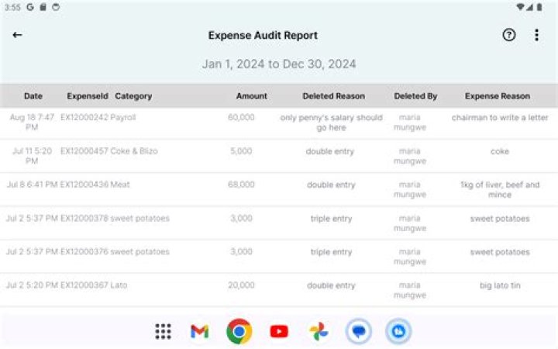The image size is (558, 349).
Task: Open the three-dot overflow menu
Action: tap(536, 35)
